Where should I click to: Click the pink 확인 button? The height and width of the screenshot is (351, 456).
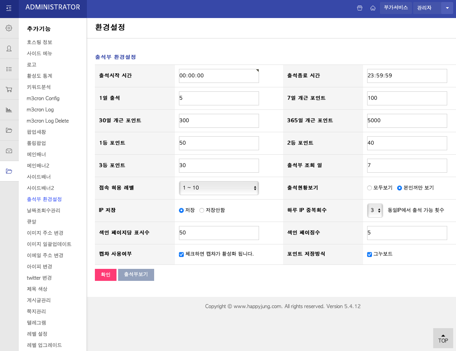coord(105,274)
